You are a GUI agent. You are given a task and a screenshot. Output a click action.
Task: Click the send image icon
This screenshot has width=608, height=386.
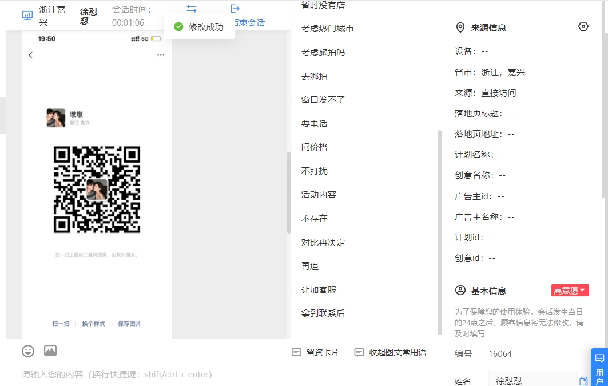point(50,351)
